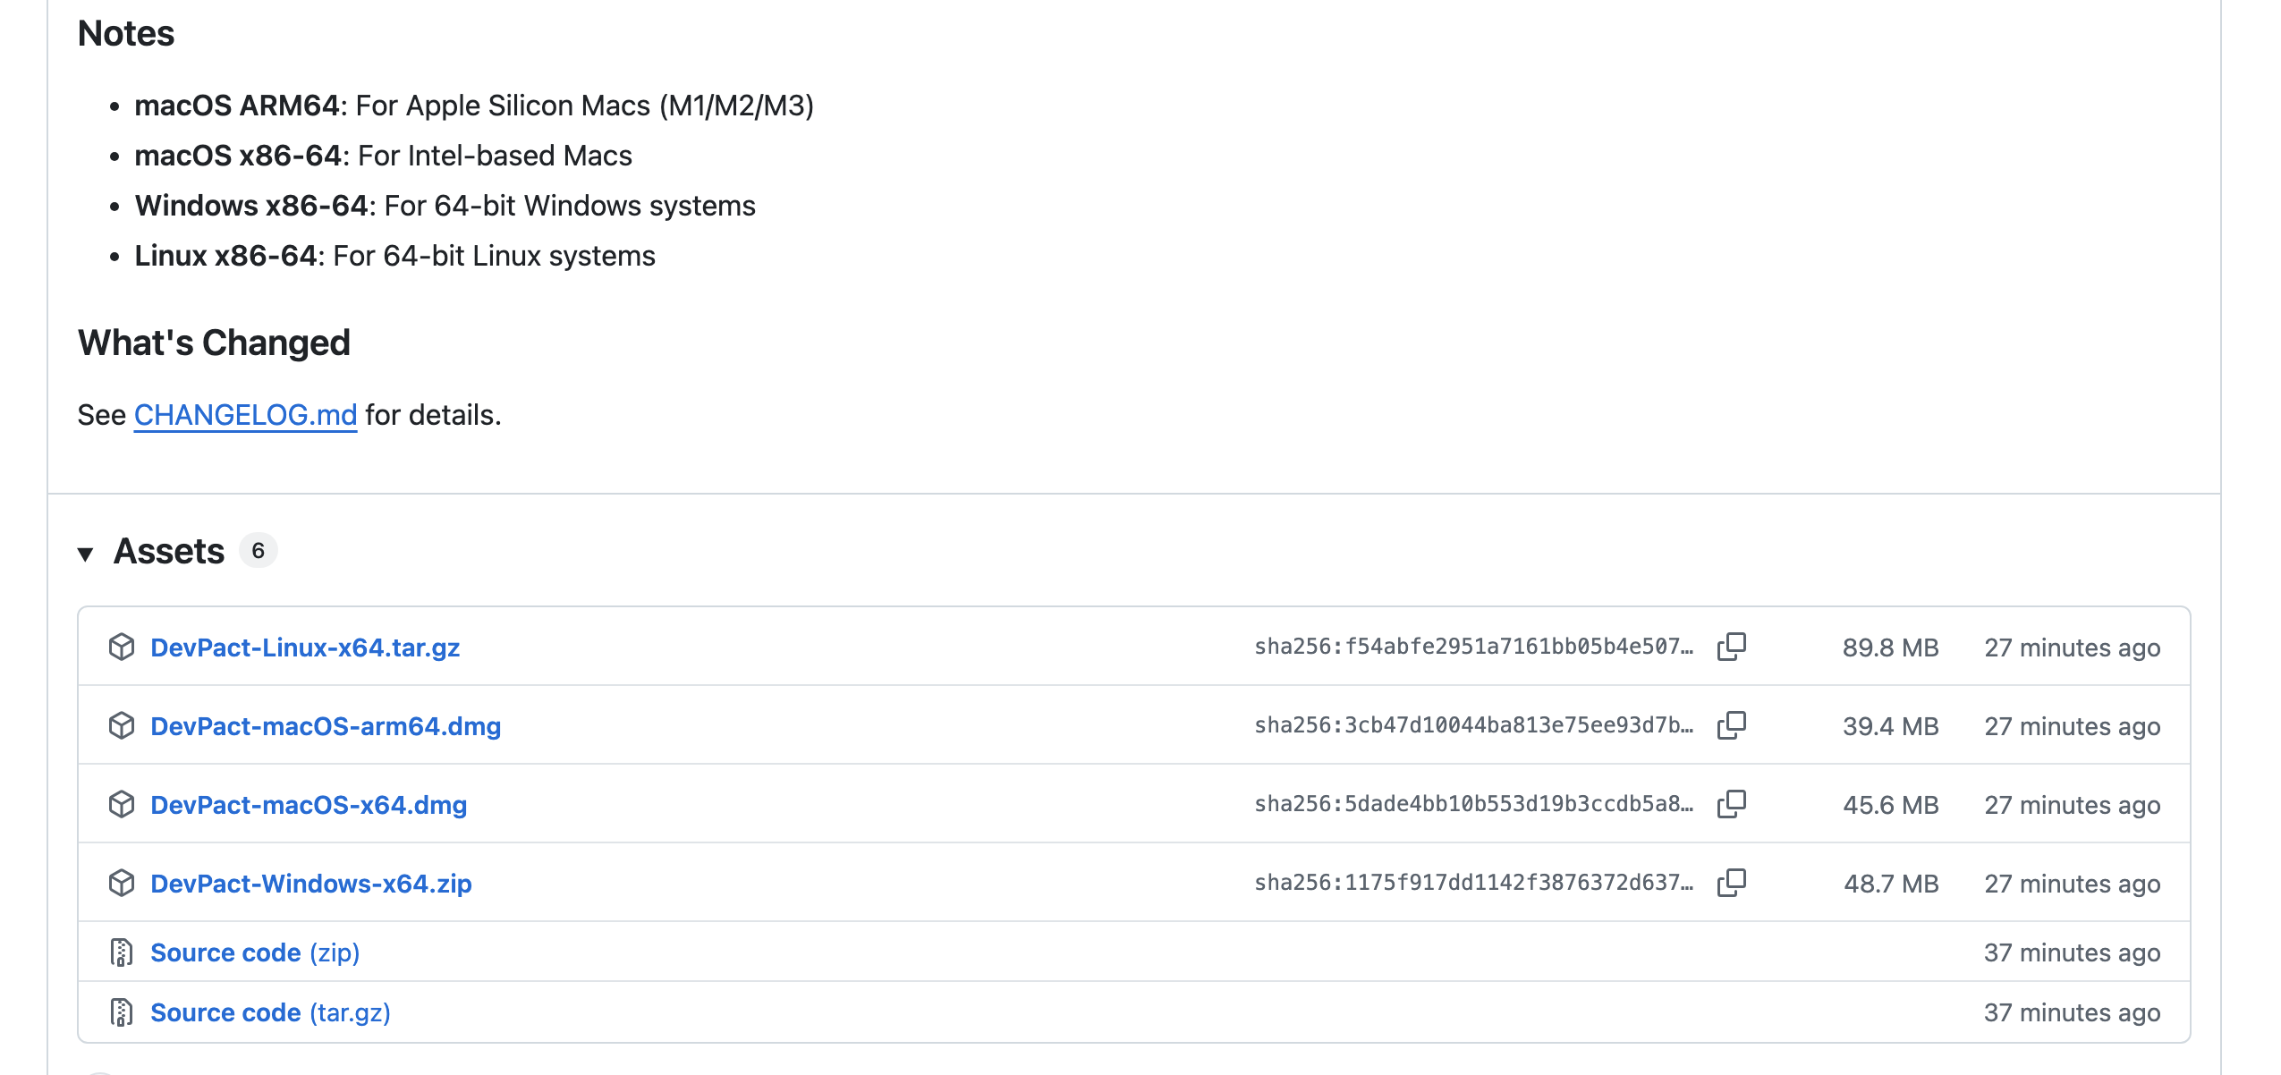Click the Windows x86-64 note line
The height and width of the screenshot is (1075, 2281).
[445, 206]
